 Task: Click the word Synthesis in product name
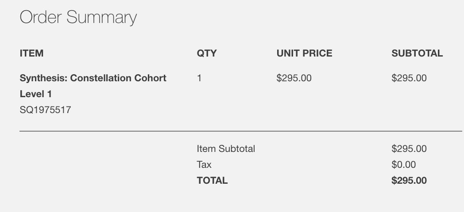point(43,78)
